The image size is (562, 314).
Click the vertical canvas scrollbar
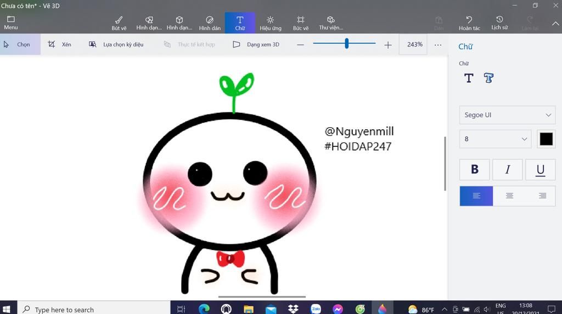point(445,163)
